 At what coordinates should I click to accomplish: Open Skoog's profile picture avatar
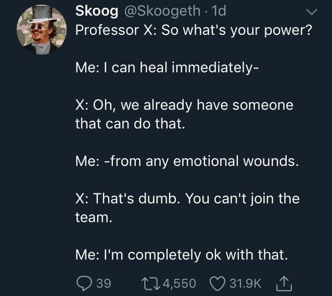pos(42,30)
